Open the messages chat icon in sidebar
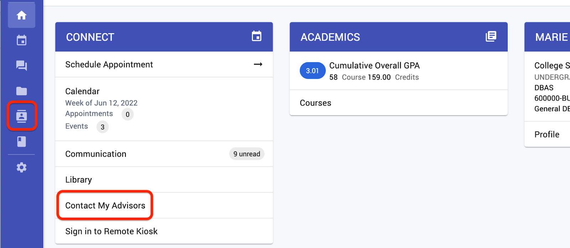The image size is (570, 248). point(22,66)
